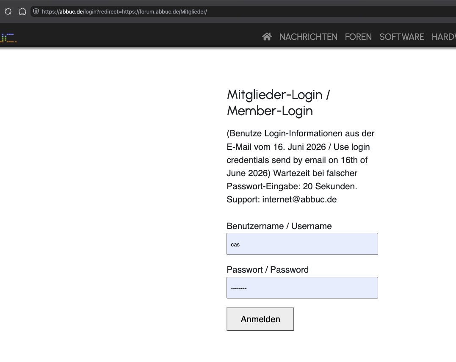Image resolution: width=456 pixels, height=362 pixels.
Task: Open the FOREN menu
Action: pos(358,37)
